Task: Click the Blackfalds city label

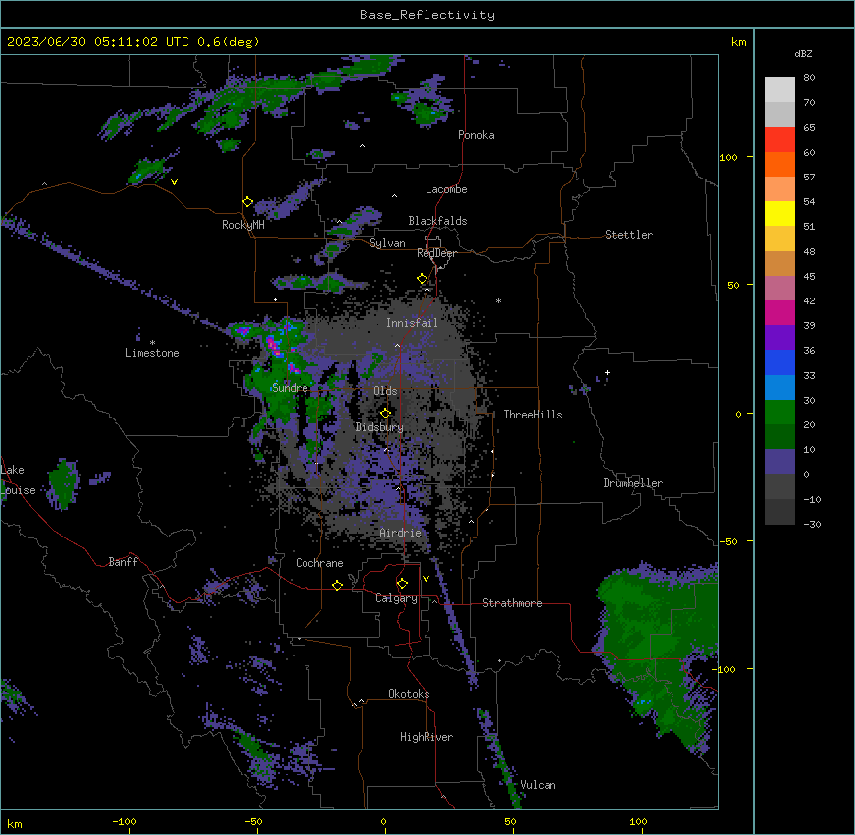Action: pos(437,221)
